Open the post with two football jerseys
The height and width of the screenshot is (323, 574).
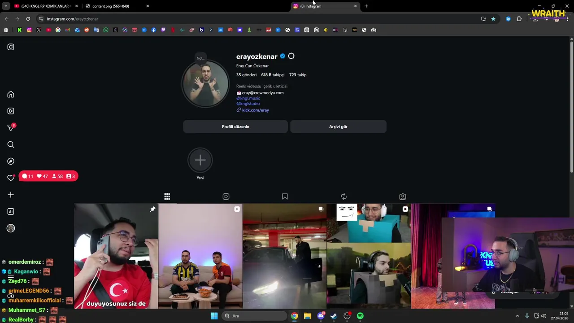point(200,256)
